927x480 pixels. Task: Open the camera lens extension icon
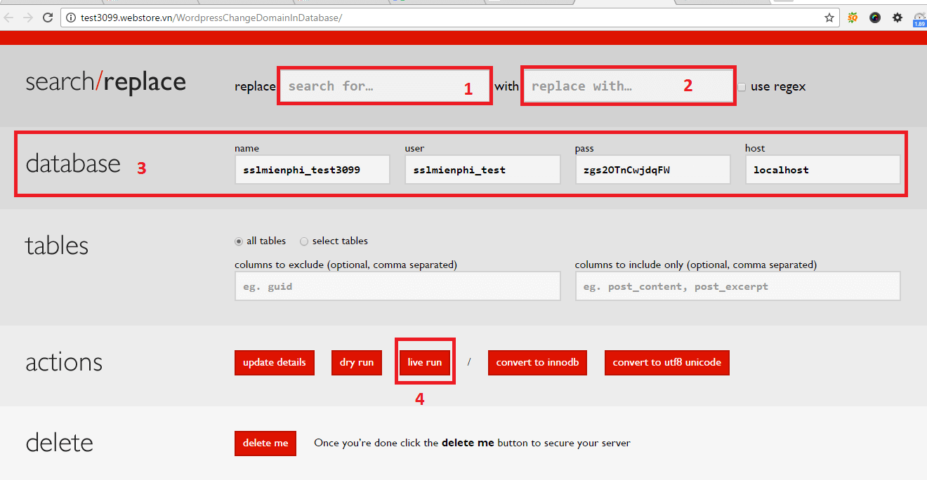874,18
